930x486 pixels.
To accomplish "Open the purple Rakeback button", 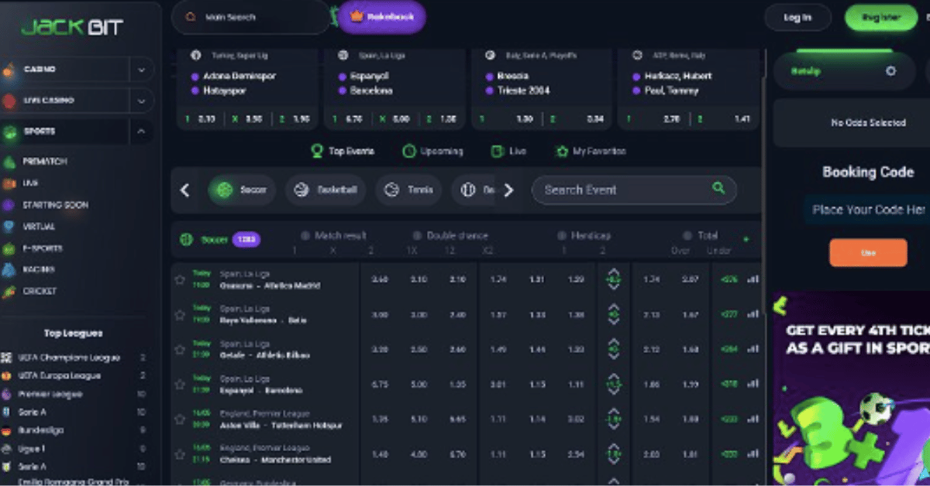I will [x=382, y=17].
